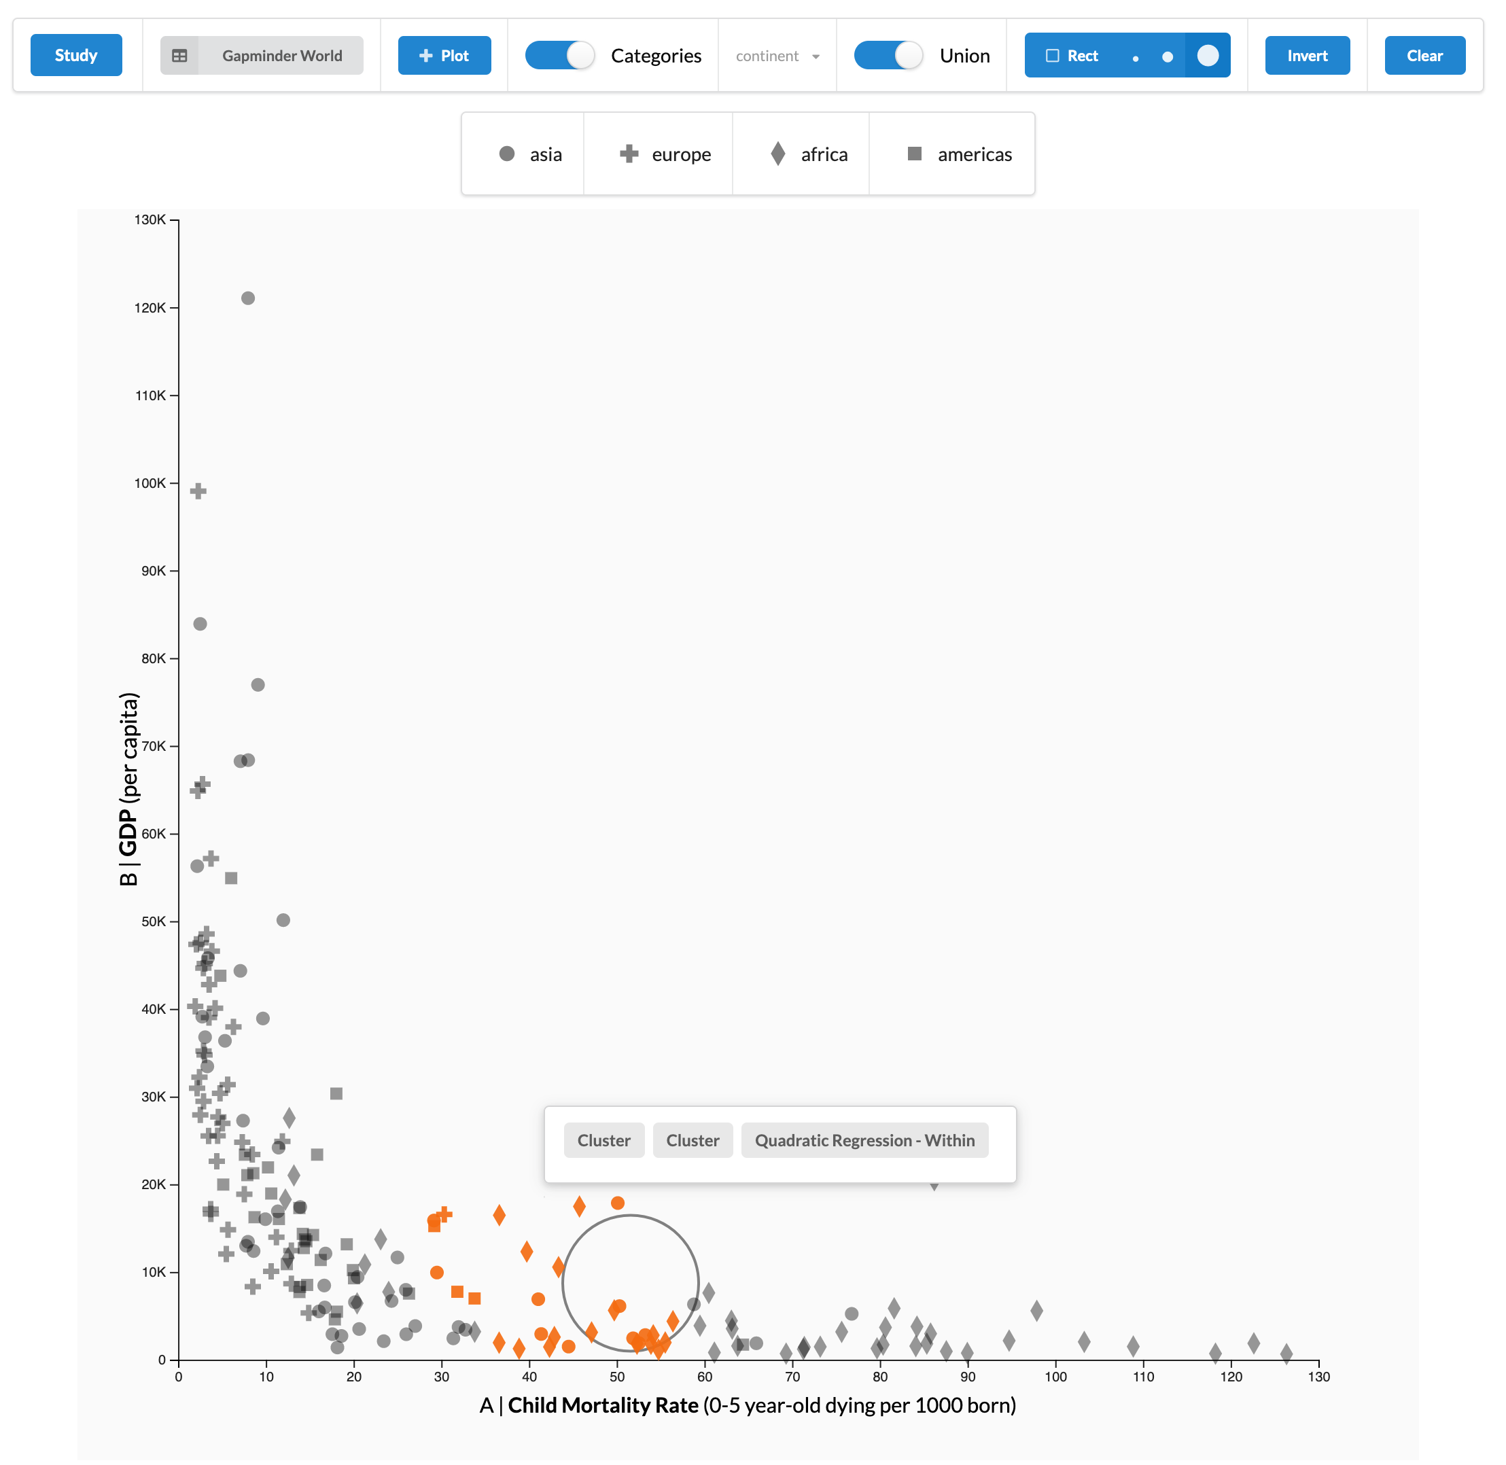Click the Invert button
This screenshot has height=1465, width=1506.
[x=1308, y=56]
